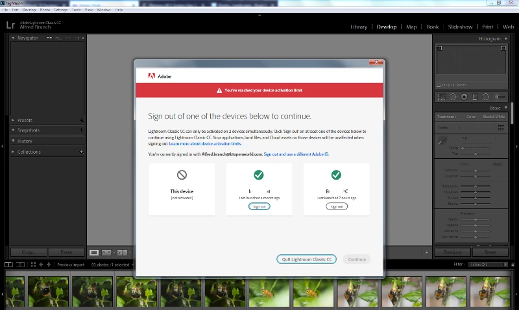Image resolution: width=519 pixels, height=310 pixels.
Task: Open the Library module
Action: (x=359, y=27)
